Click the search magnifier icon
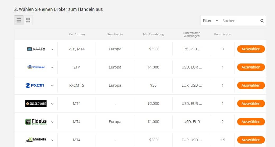The width and height of the screenshot is (275, 147). coord(262,21)
